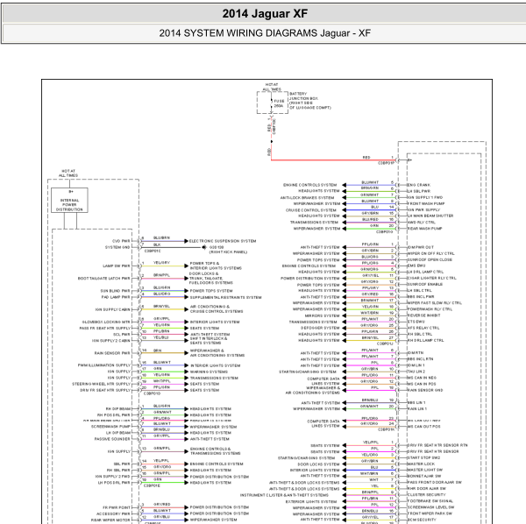Image resolution: width=526 pixels, height=524 pixels.
Task: Click the 'G3D139 (RIGHT KICK PANEL)' ground label
Action: pyautogui.click(x=228, y=250)
